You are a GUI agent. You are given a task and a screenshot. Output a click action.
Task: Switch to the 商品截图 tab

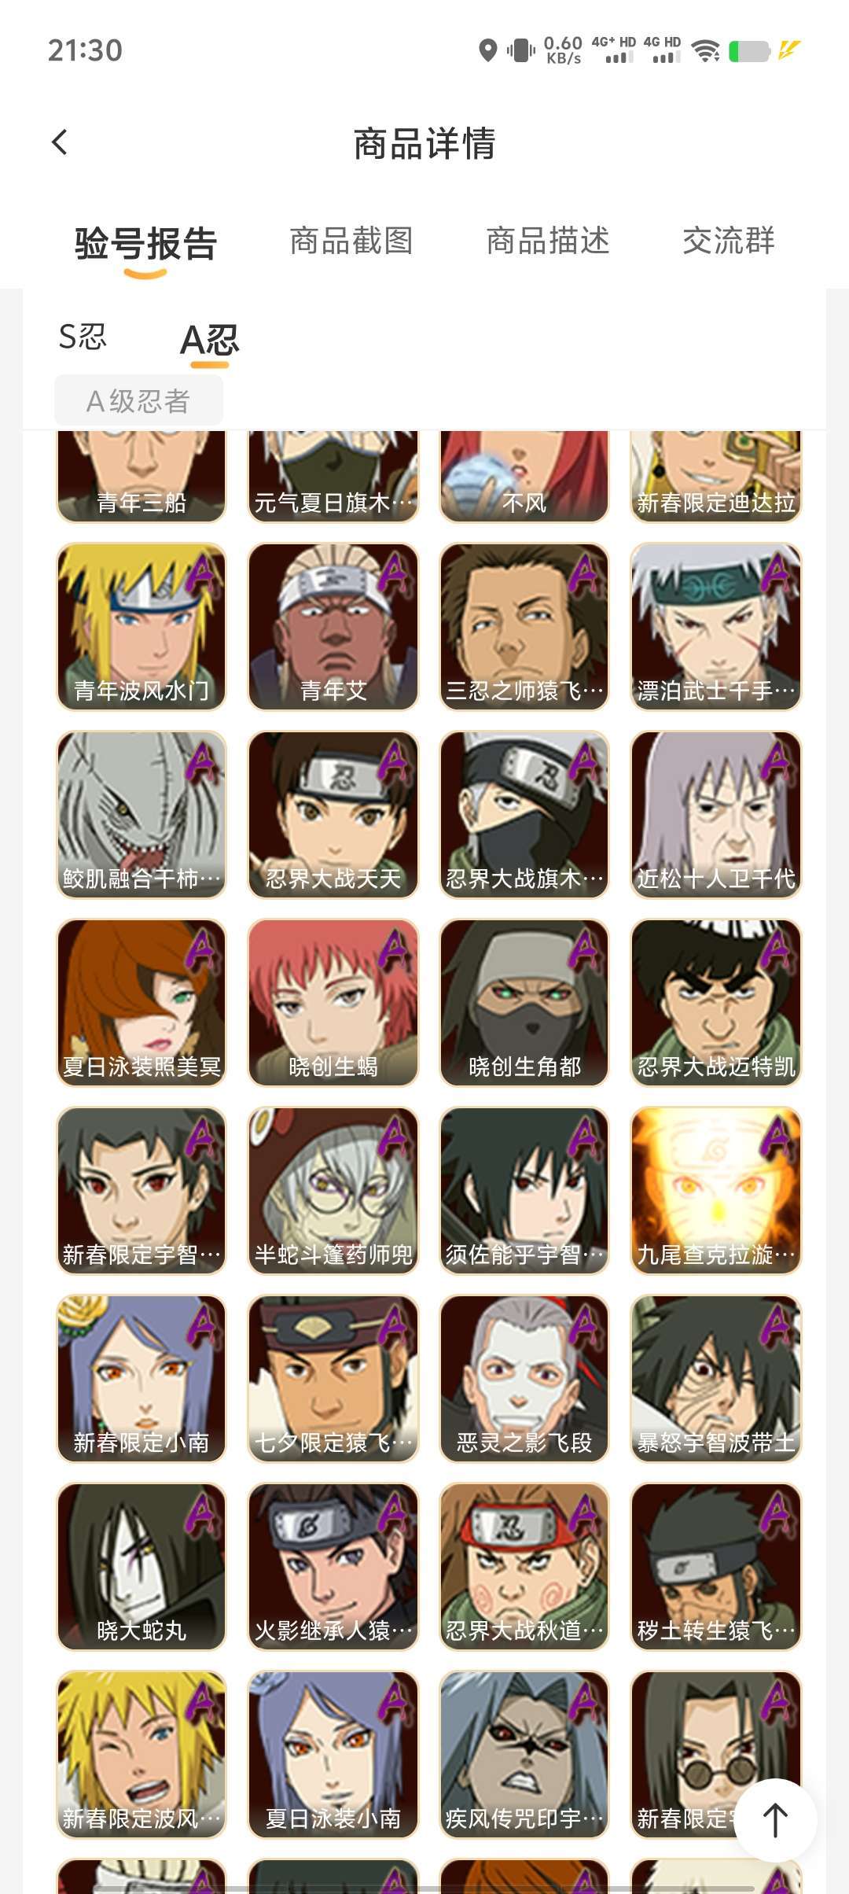[x=351, y=241]
